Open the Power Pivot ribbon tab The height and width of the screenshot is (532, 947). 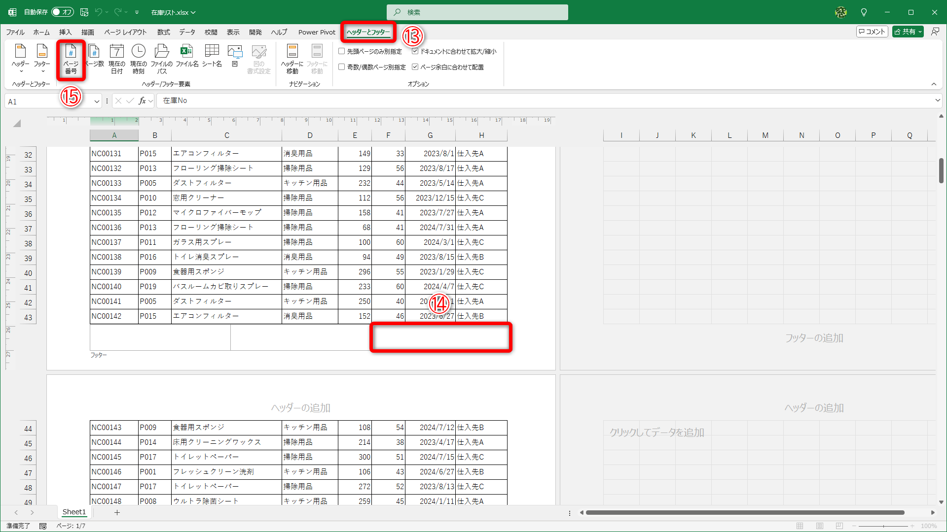coord(317,32)
